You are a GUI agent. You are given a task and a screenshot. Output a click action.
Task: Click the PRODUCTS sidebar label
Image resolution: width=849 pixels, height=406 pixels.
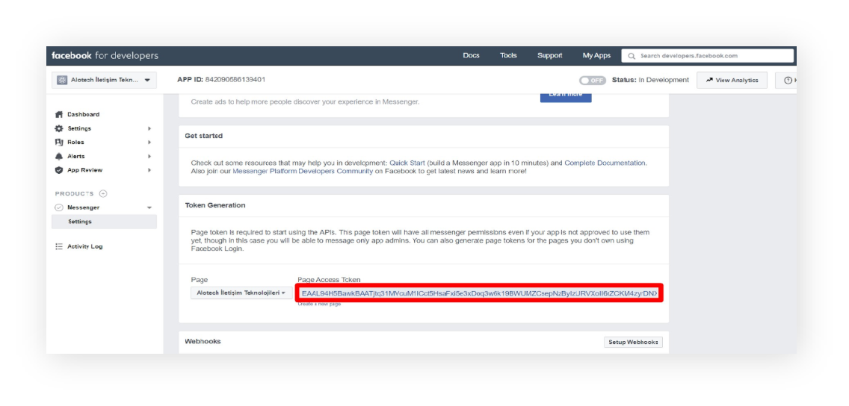[x=74, y=193]
